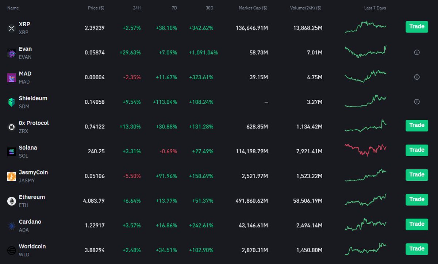This screenshot has height=264, width=438.
Task: Click Solana 7D change -0.69%
Action: (x=169, y=151)
